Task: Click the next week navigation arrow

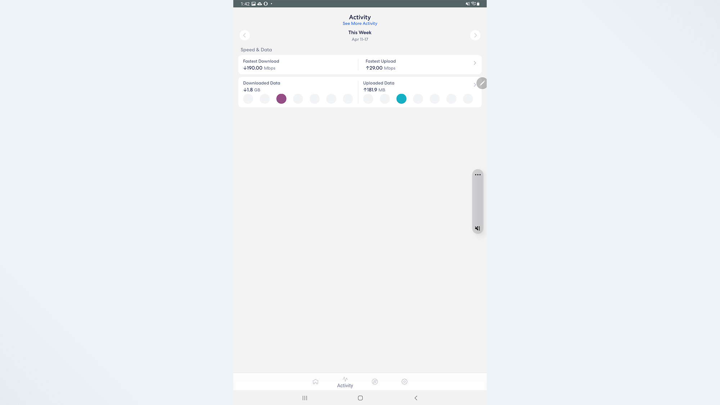Action: (475, 35)
